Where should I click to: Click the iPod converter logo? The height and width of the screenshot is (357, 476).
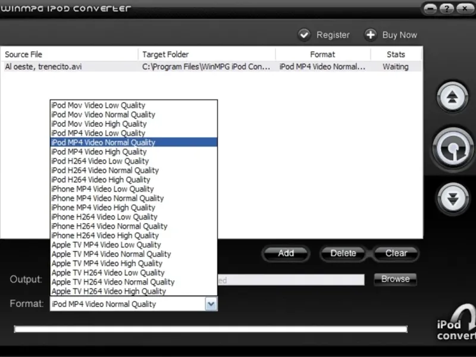[x=456, y=323]
